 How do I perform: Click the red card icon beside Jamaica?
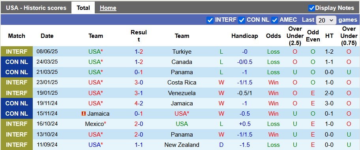coord(84,114)
